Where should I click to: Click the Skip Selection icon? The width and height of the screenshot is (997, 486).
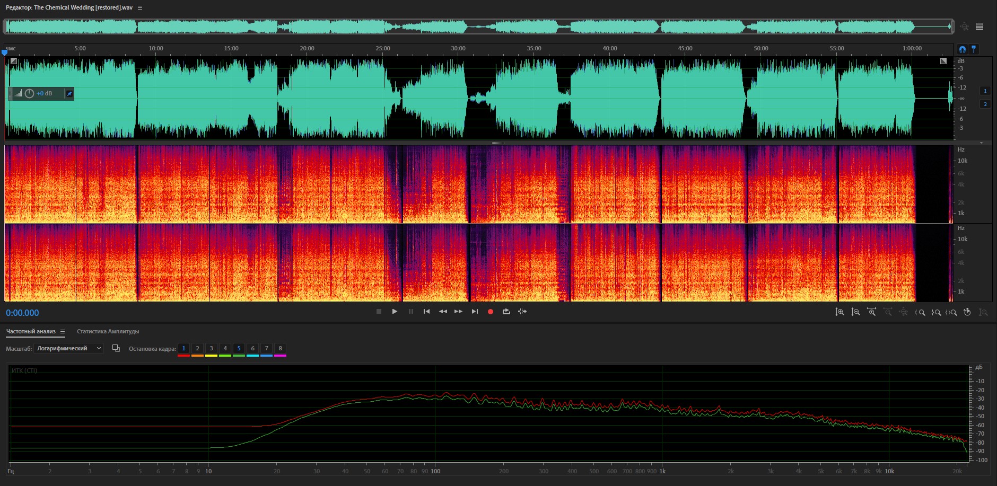(x=522, y=312)
